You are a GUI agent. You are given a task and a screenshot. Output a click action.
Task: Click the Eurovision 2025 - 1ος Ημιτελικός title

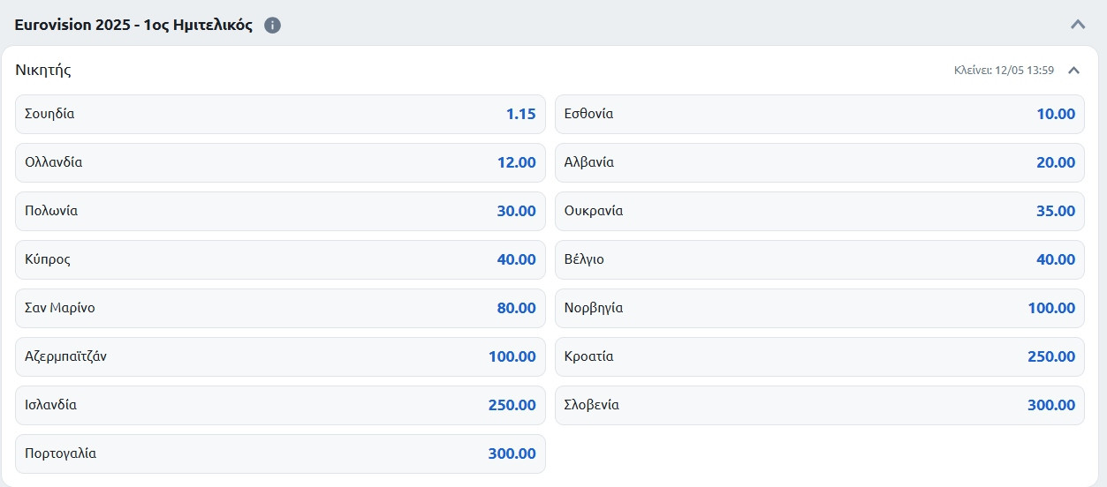pos(133,26)
